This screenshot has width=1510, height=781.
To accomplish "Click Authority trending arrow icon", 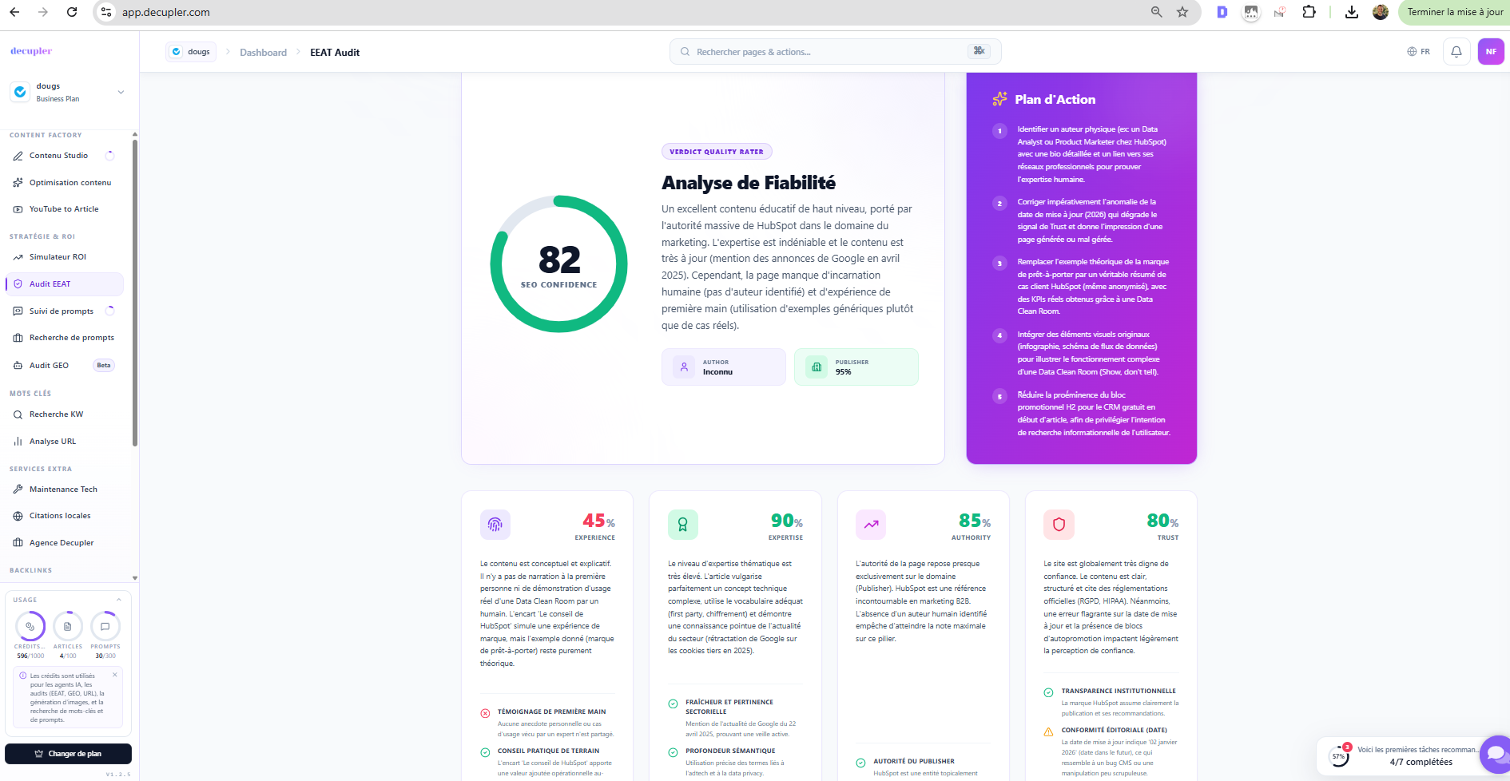I will pyautogui.click(x=871, y=525).
